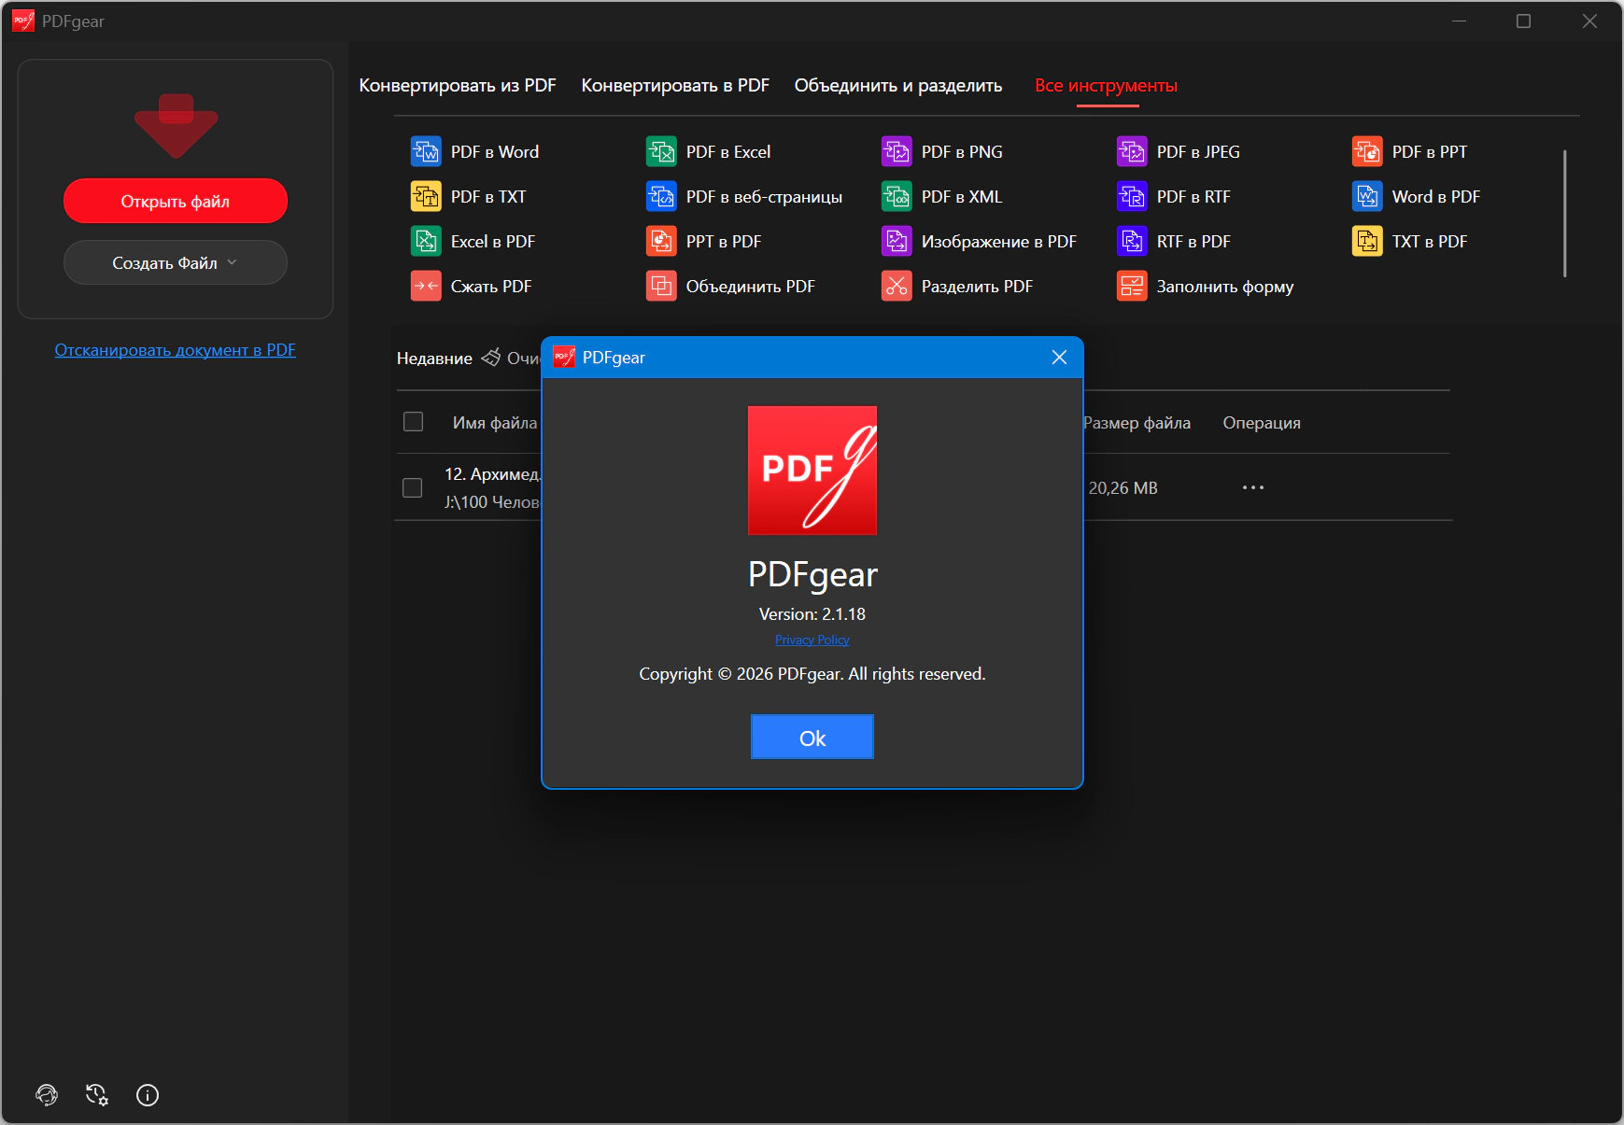Select the Excel to PDF icon

pos(426,241)
